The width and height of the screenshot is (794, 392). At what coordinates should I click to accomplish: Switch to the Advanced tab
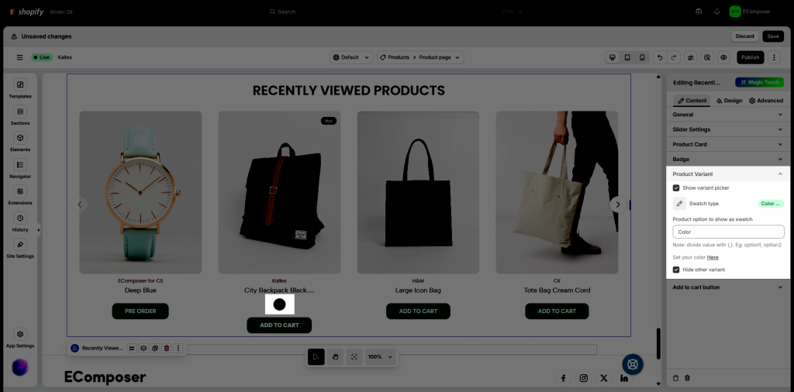tap(766, 101)
